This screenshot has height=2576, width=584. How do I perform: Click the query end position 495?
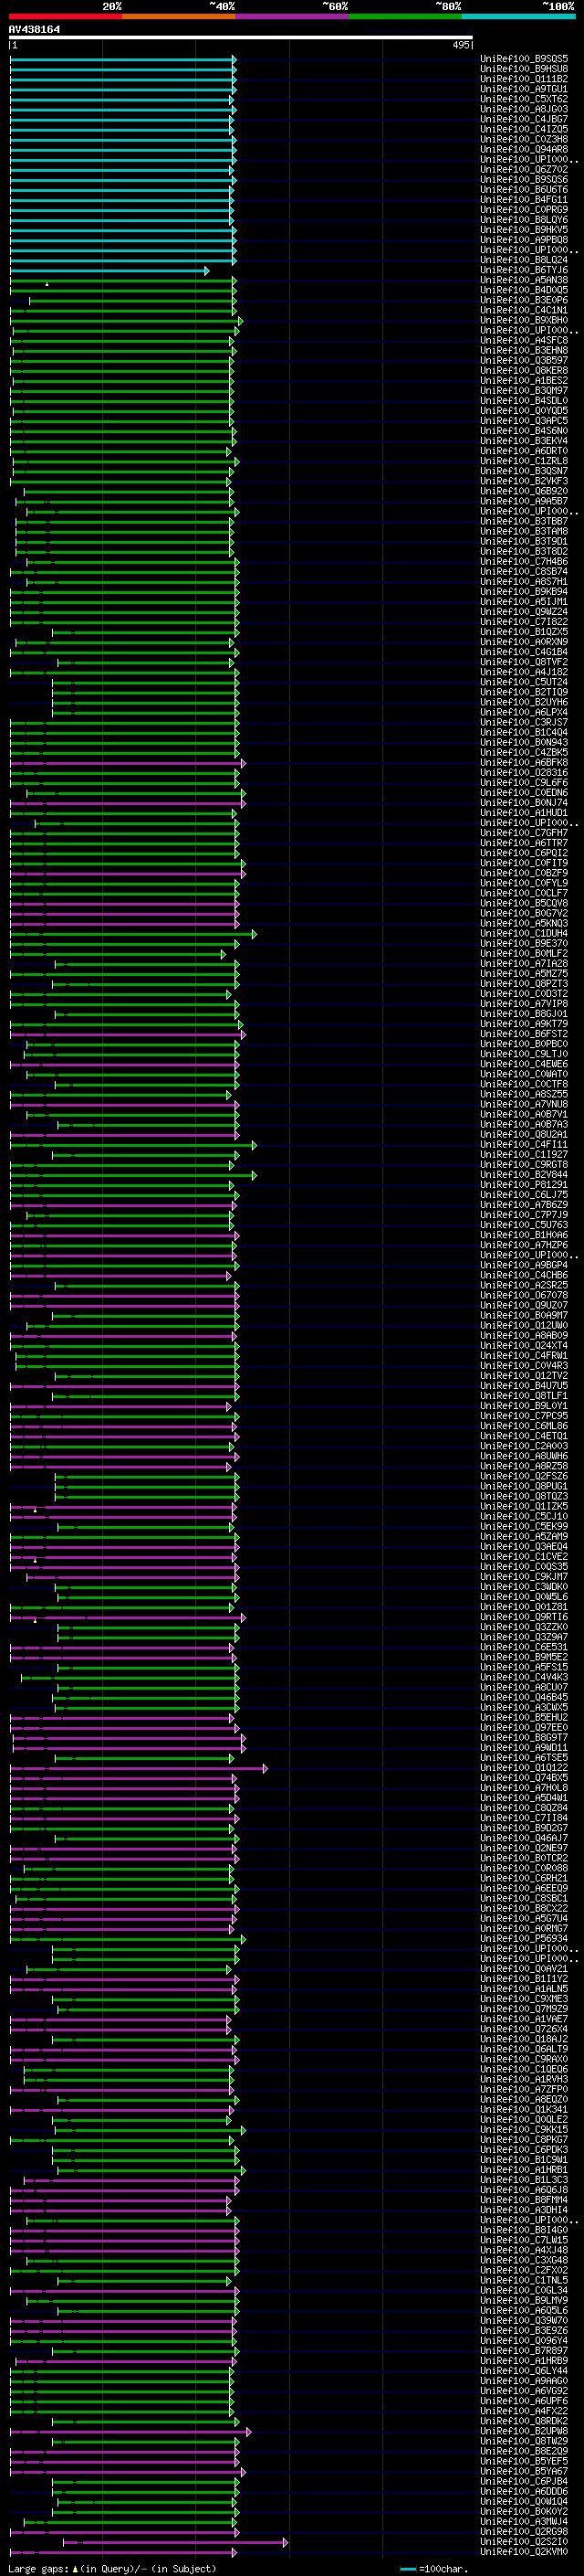460,45
